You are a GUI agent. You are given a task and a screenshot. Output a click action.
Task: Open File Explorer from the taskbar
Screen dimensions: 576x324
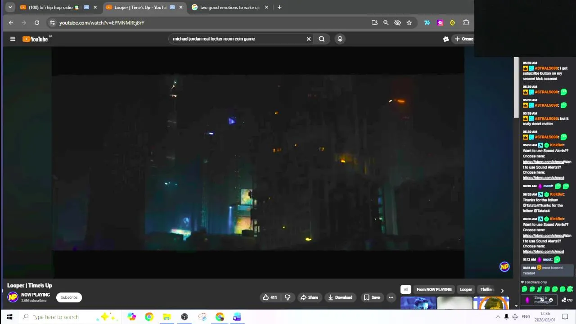point(166,317)
